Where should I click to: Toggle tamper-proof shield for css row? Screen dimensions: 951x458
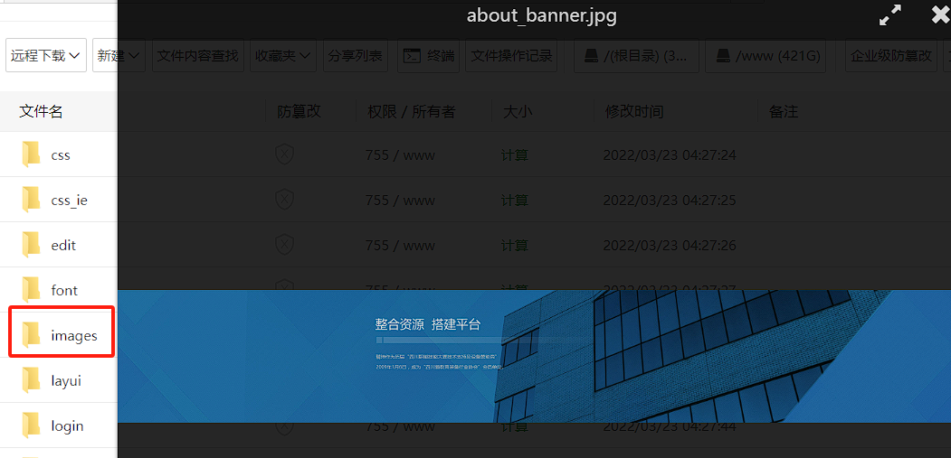[284, 154]
